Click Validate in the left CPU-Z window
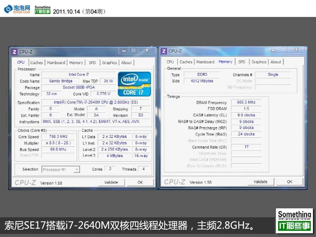Image resolution: width=316 pixels, height=237 pixels. pos(111,182)
